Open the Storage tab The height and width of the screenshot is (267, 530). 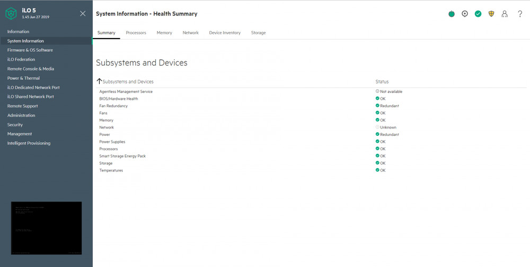[258, 33]
